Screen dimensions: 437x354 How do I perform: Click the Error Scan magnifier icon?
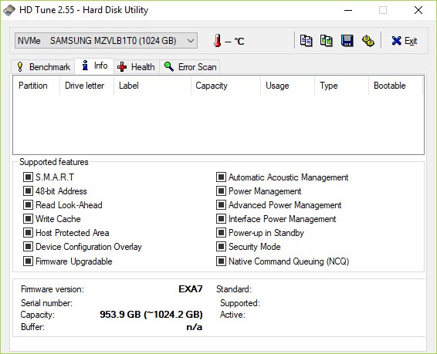[x=169, y=67]
